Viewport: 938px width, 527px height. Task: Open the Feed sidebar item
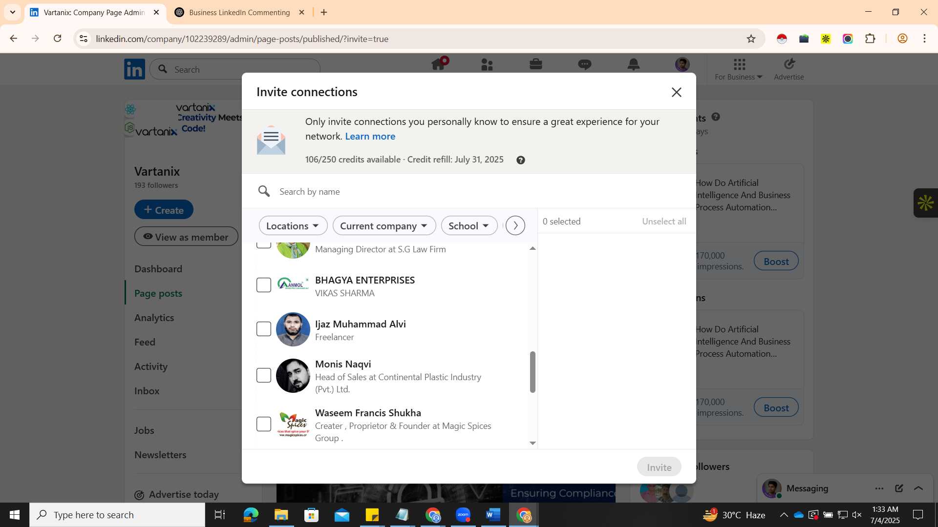click(x=145, y=342)
